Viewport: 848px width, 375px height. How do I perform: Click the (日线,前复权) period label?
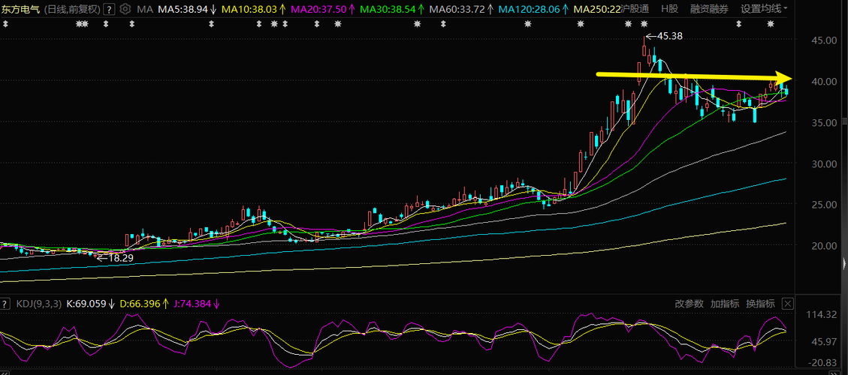[71, 9]
